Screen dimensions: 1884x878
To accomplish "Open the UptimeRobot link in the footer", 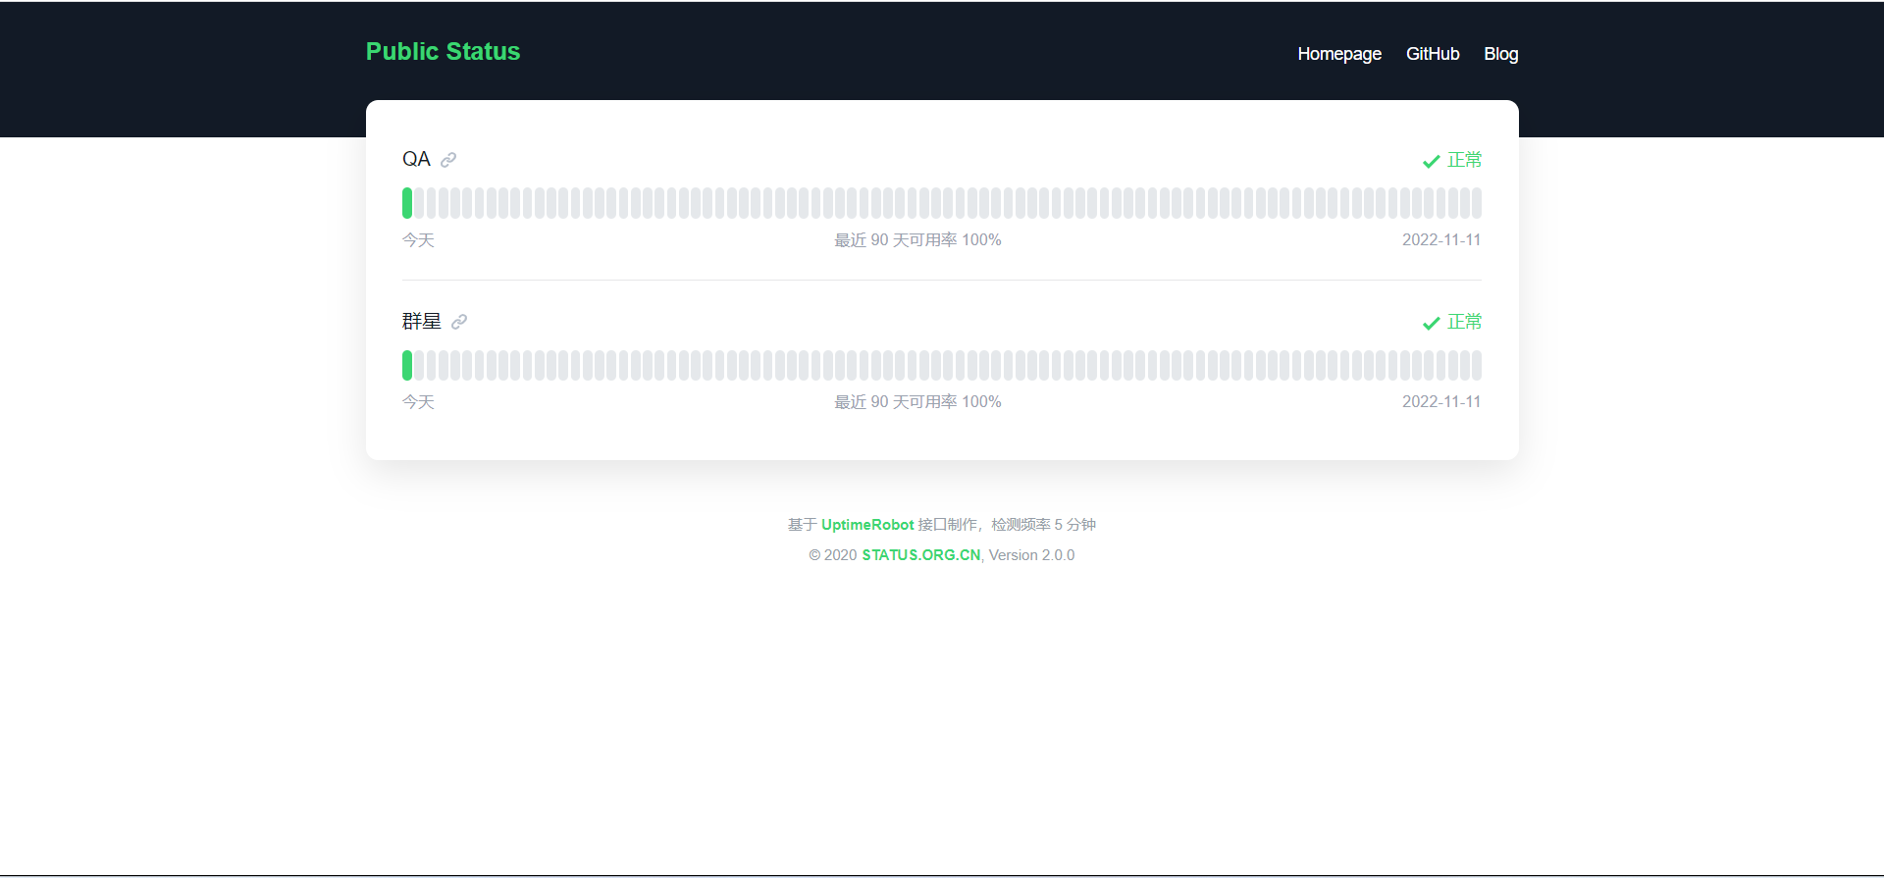I will pos(867,525).
